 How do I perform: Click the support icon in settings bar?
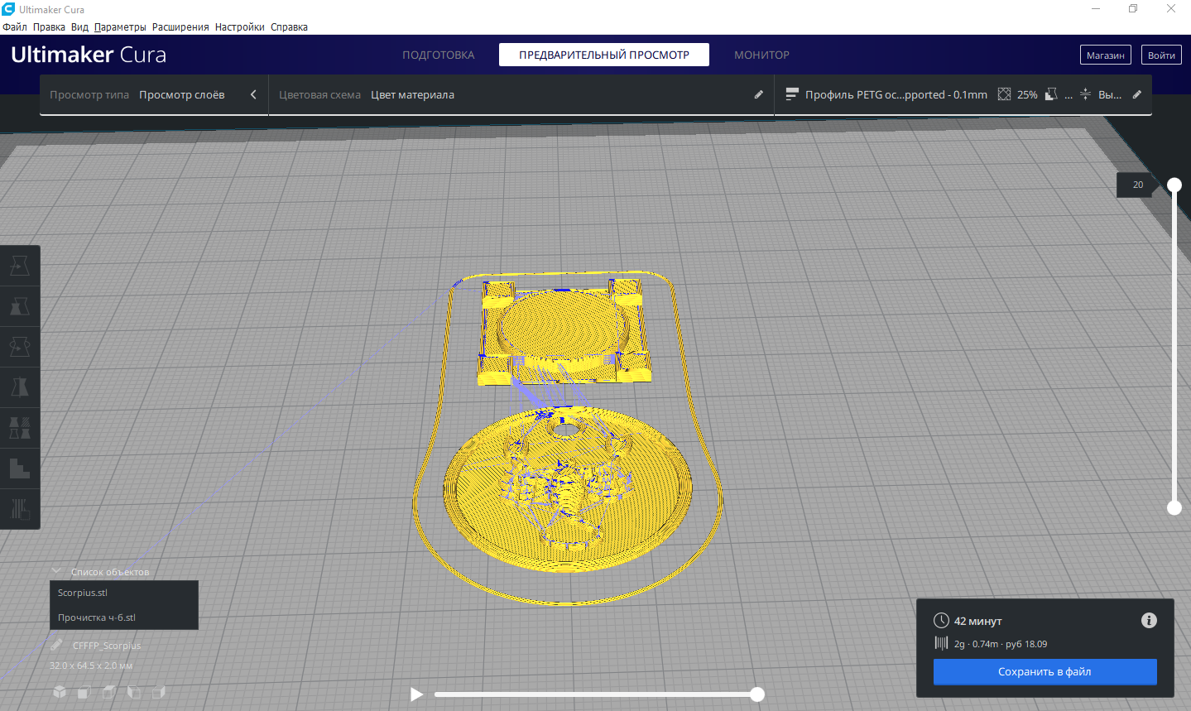point(1051,94)
